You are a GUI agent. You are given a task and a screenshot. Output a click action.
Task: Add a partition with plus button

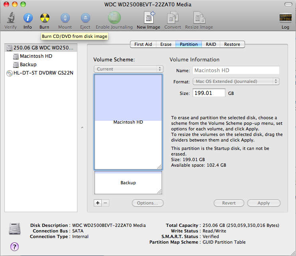(98, 203)
